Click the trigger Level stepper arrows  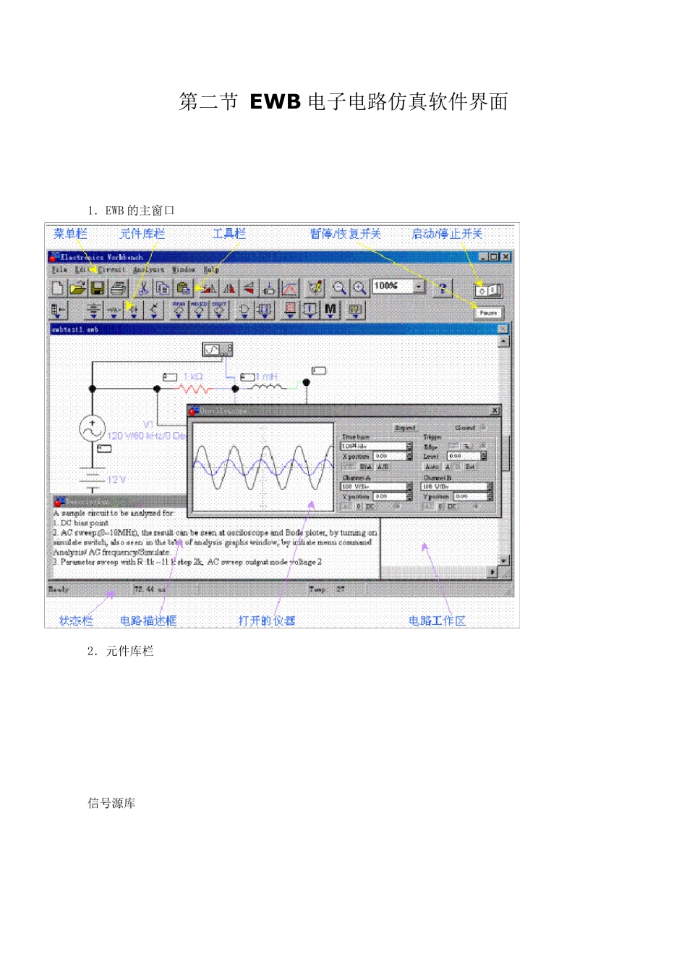pyautogui.click(x=483, y=456)
